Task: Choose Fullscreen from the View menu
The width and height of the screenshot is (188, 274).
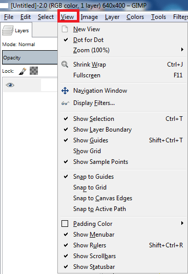Action: click(122, 75)
